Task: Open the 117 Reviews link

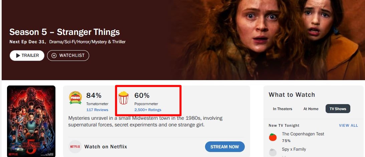Action: coord(97,110)
